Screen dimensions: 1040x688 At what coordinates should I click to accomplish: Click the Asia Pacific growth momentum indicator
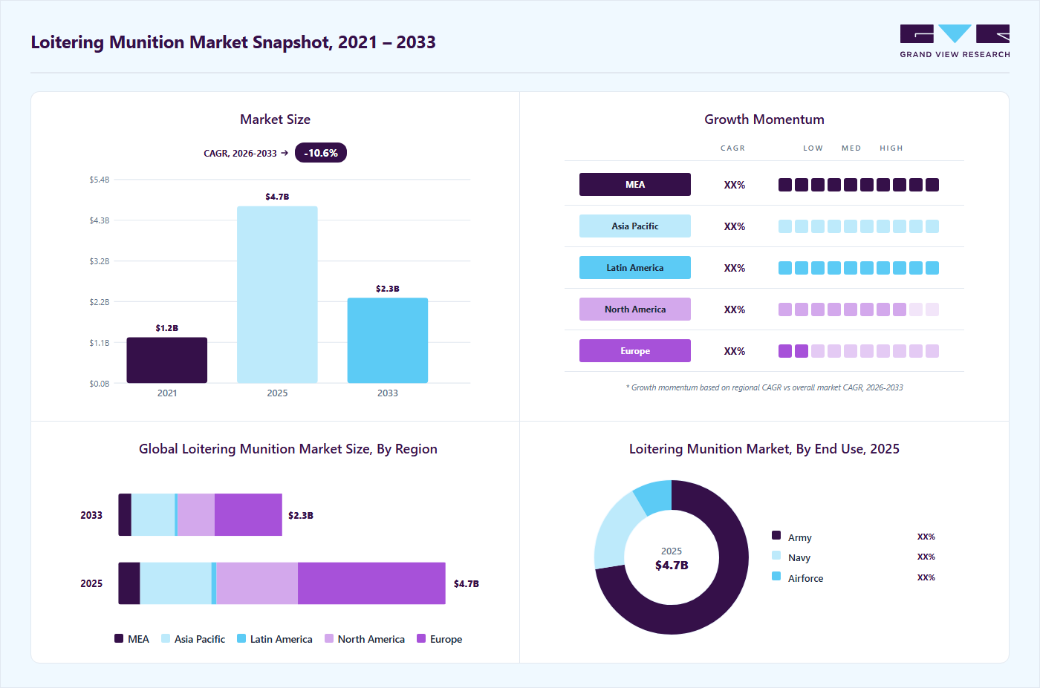(x=859, y=226)
